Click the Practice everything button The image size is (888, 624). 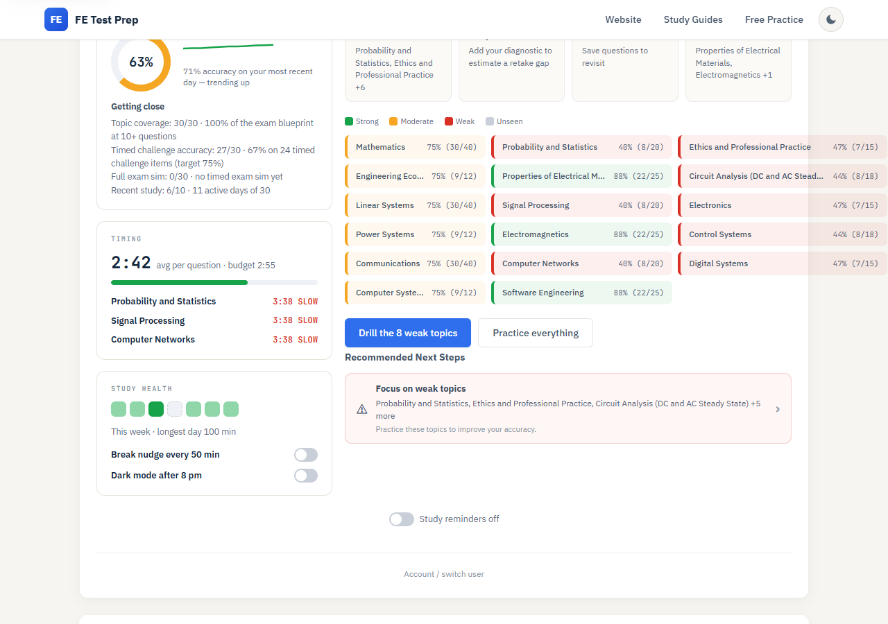[x=536, y=333]
